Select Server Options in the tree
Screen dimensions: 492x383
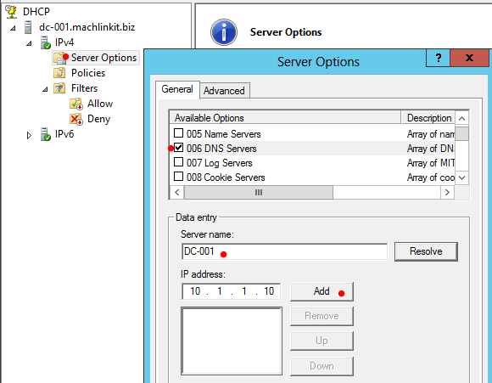click(x=103, y=58)
